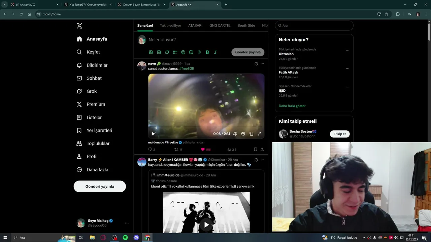The image size is (431, 242).
Task: Open account menu dots beside Seyo Malkoç
Action: click(127, 223)
